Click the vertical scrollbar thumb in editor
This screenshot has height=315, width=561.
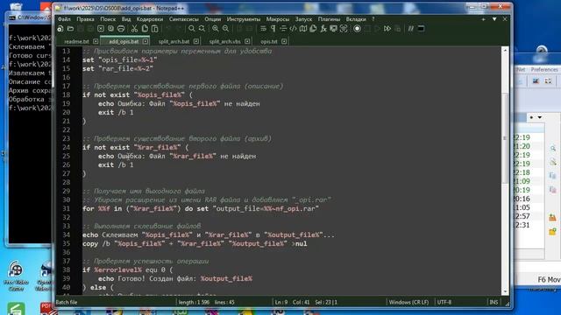(x=505, y=137)
